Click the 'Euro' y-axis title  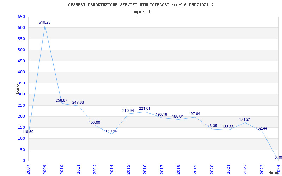(x=17, y=89)
